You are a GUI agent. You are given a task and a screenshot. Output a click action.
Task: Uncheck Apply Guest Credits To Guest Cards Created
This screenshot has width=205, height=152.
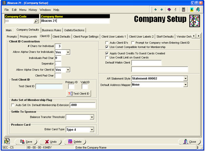(107, 53)
